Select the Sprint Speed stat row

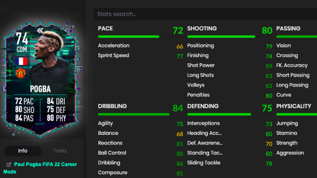point(140,56)
